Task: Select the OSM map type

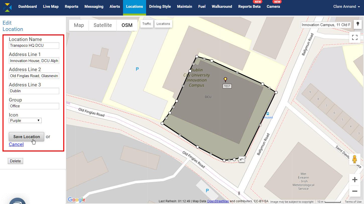Action: coord(127,25)
